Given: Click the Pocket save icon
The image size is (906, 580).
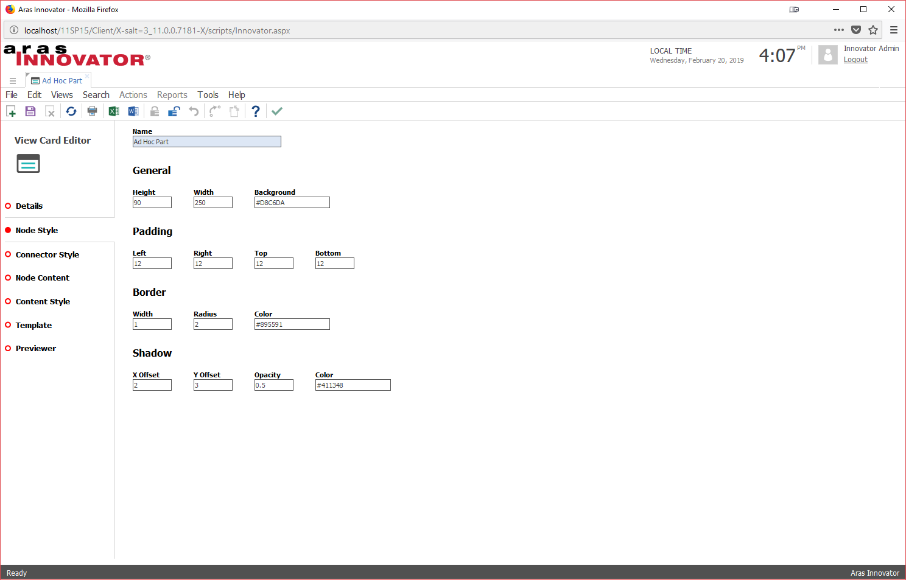Looking at the screenshot, I should (856, 30).
